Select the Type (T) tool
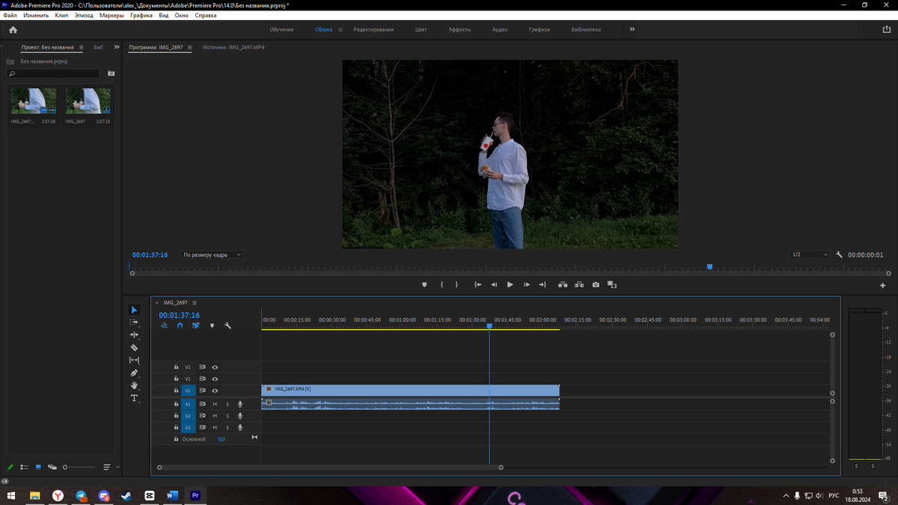This screenshot has width=898, height=505. [135, 398]
